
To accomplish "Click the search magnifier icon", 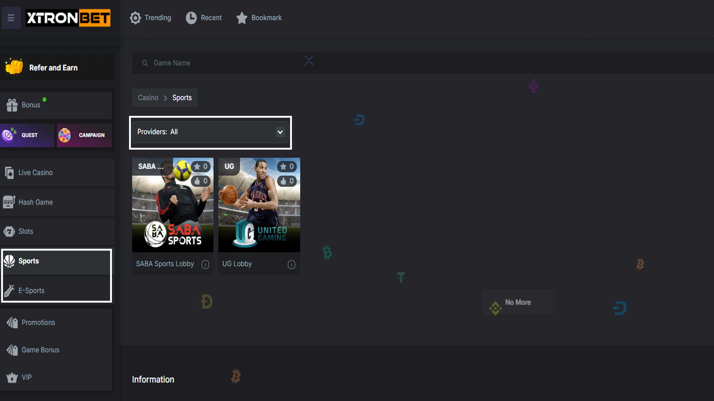I will (x=145, y=63).
